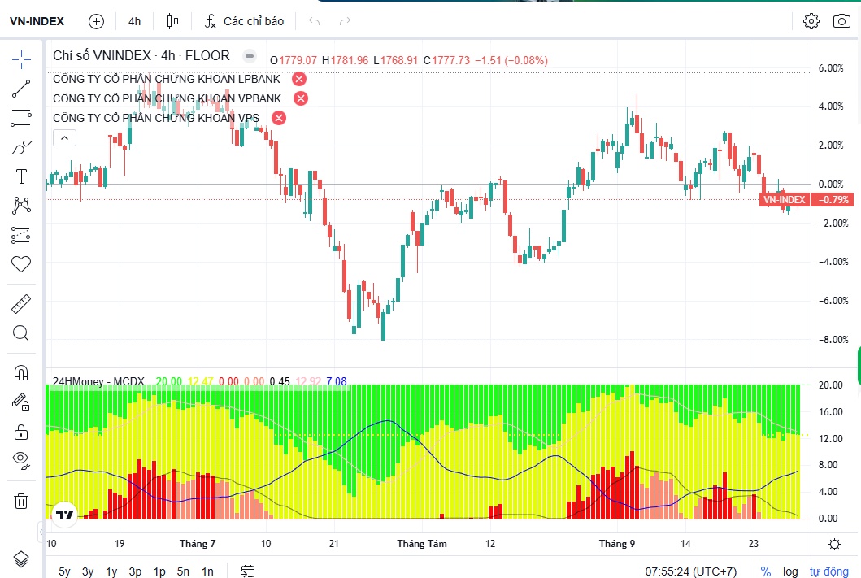Screen dimensions: 861x578
Task: Toggle lock all drawing tools
Action: (21, 432)
